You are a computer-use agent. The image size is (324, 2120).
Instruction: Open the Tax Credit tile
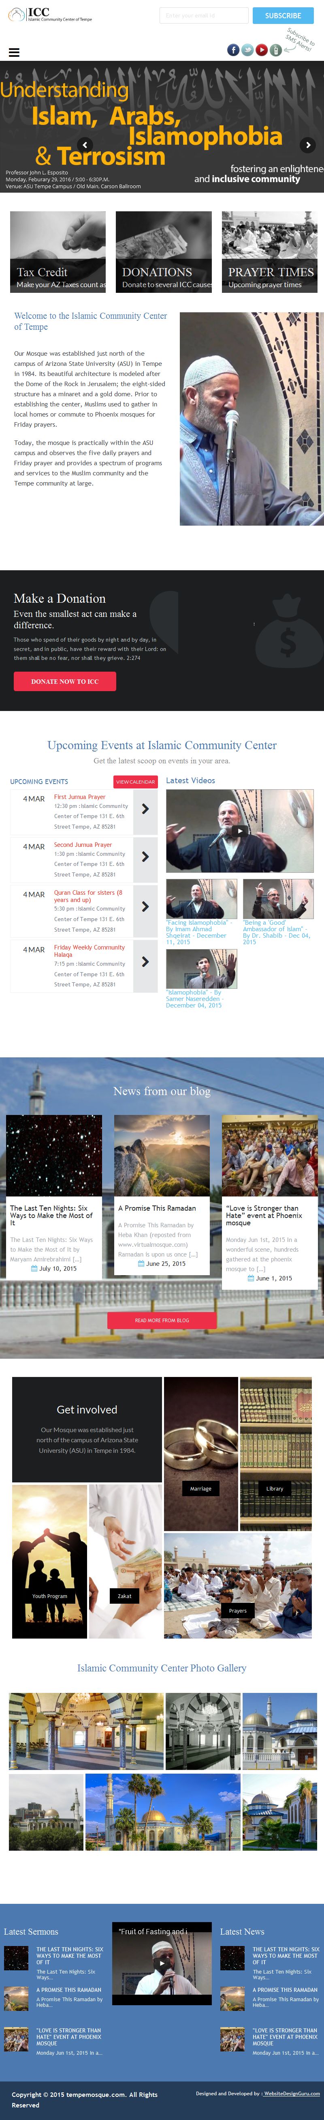[58, 252]
